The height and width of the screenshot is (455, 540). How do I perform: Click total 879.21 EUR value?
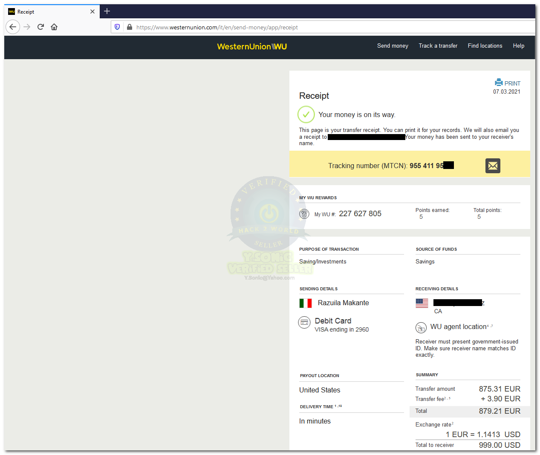tap(500, 411)
